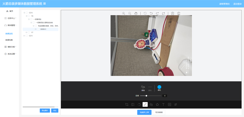Select the shape tool icon
This screenshot has width=244, height=117.
(x=151, y=104)
